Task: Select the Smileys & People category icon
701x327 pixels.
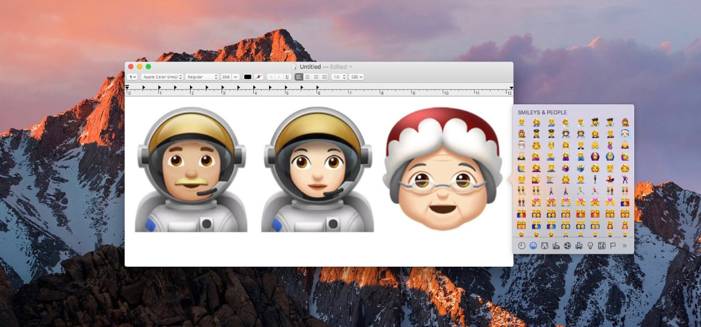Action: tap(533, 246)
